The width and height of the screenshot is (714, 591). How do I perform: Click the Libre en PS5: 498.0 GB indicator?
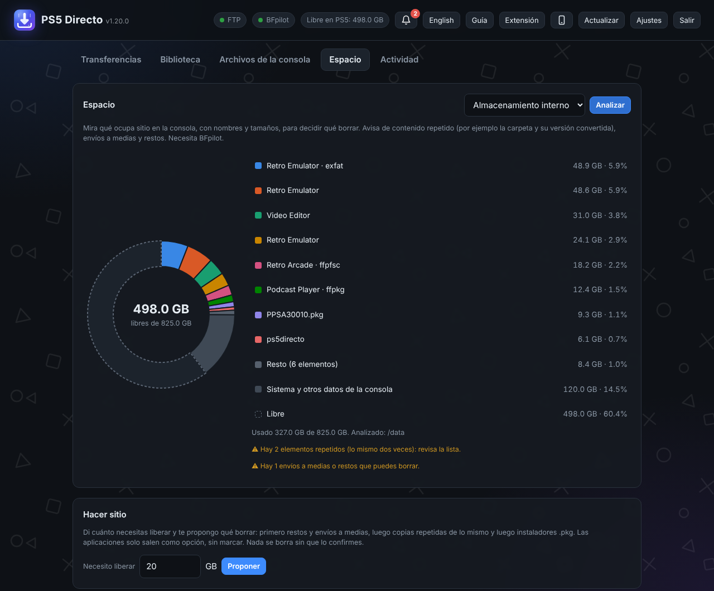pyautogui.click(x=345, y=20)
